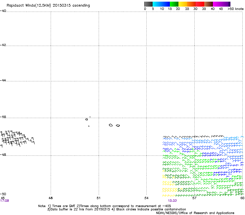
Task: Click the red 30-35 knots color band
Action: pos(200,4)
